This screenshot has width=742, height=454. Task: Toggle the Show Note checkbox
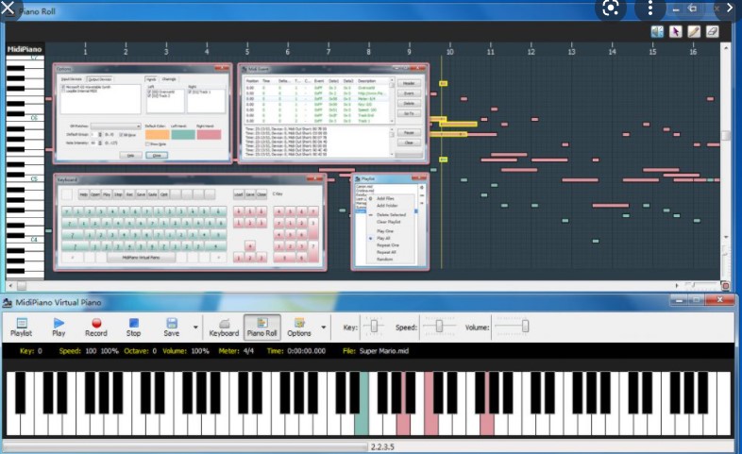[147, 143]
